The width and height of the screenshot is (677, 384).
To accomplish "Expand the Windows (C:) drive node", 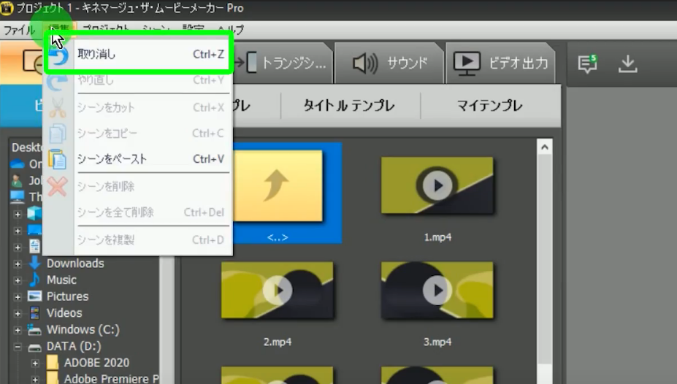I will (18, 330).
